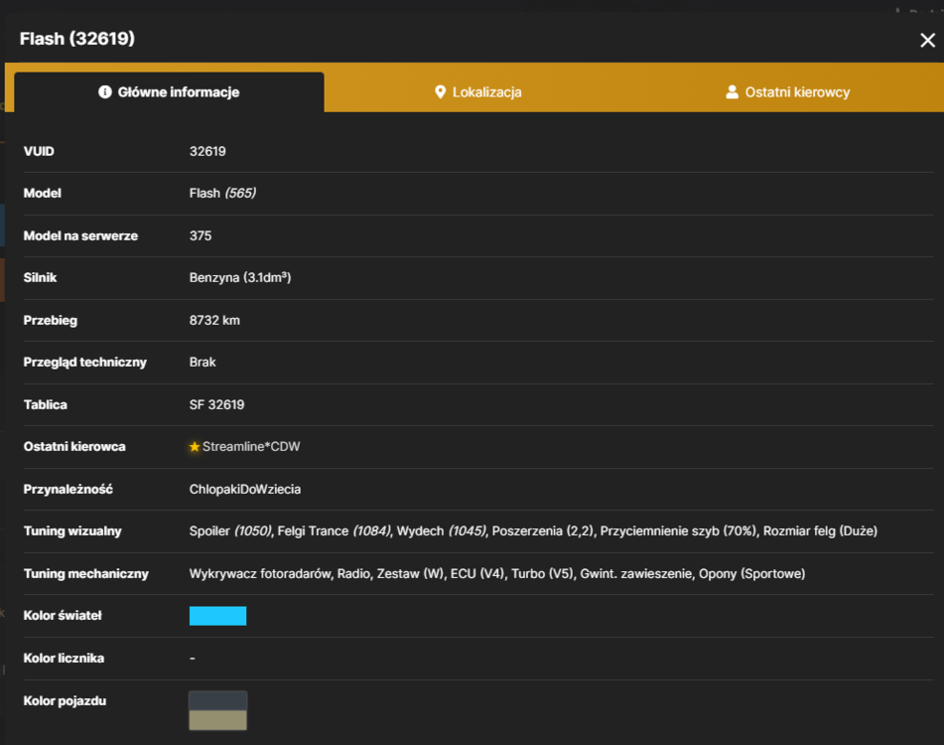Click the model value Flash (565)
Viewport: 944px width, 745px height.
click(x=222, y=194)
